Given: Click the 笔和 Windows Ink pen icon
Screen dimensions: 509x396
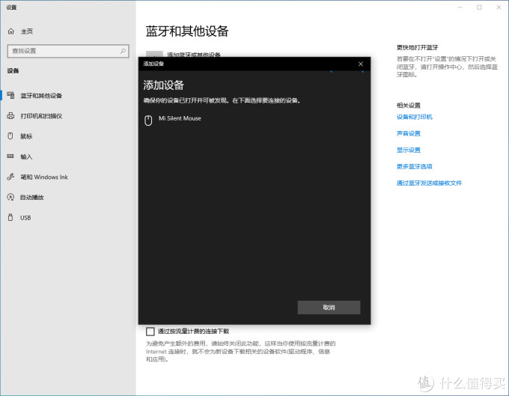Looking at the screenshot, I should tap(10, 177).
